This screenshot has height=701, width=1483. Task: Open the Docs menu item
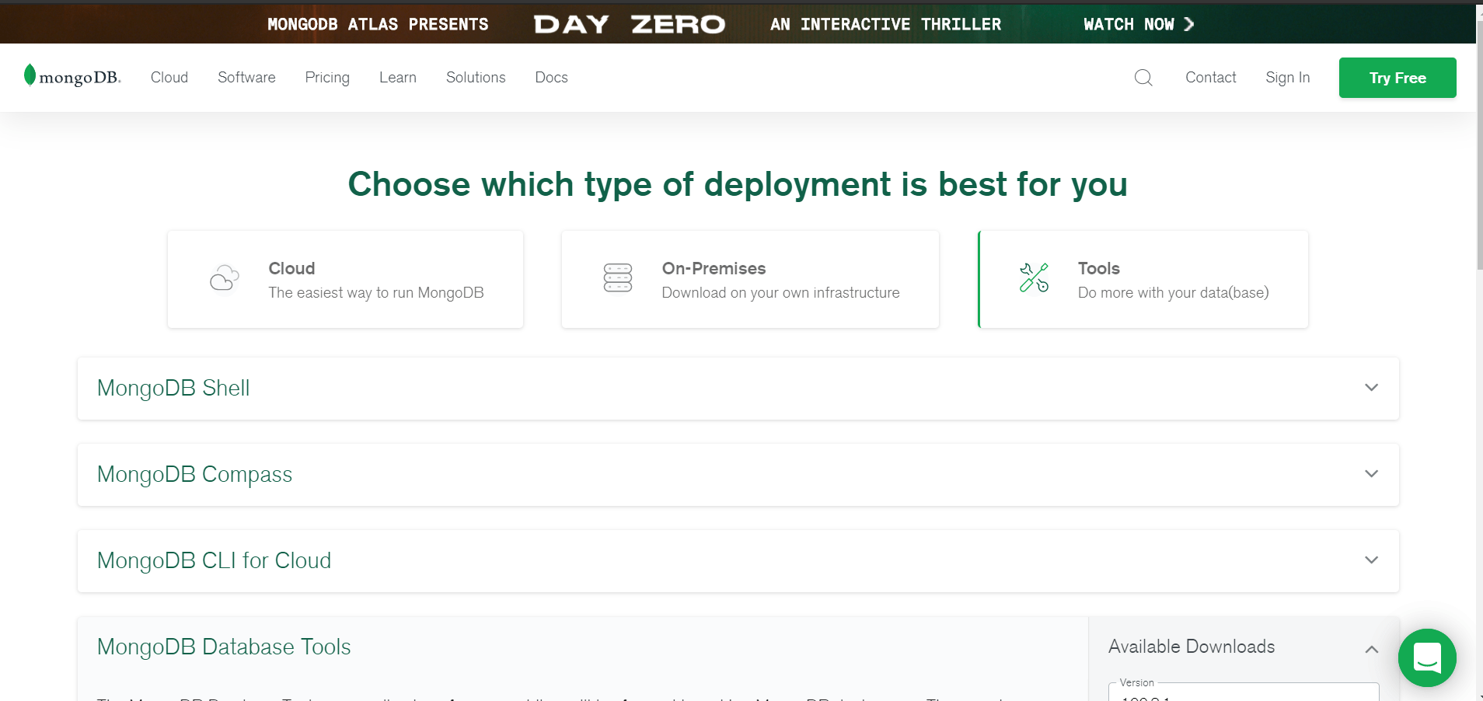(x=551, y=78)
